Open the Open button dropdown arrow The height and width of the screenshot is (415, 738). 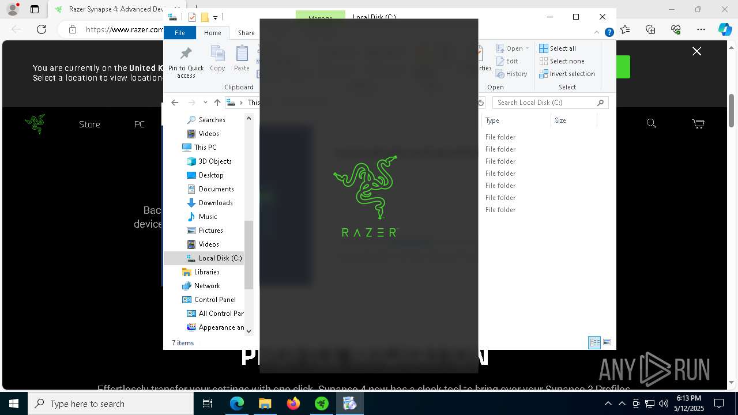pyautogui.click(x=527, y=48)
